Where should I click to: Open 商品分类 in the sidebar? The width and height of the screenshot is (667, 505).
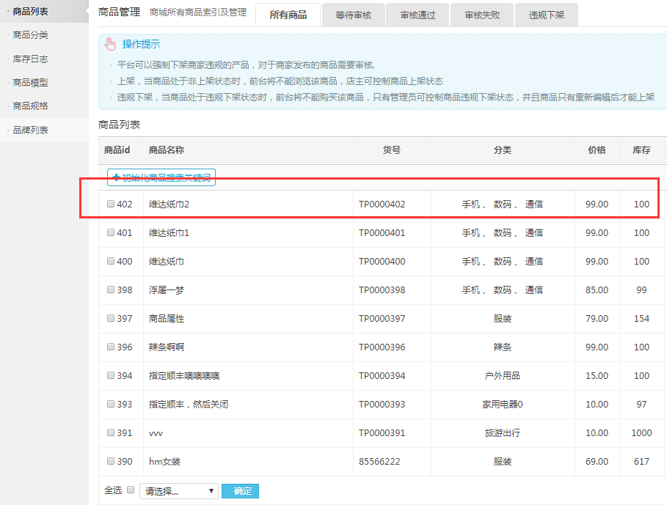[31, 35]
